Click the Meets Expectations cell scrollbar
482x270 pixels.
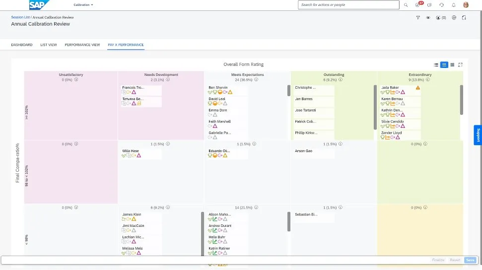289,91
